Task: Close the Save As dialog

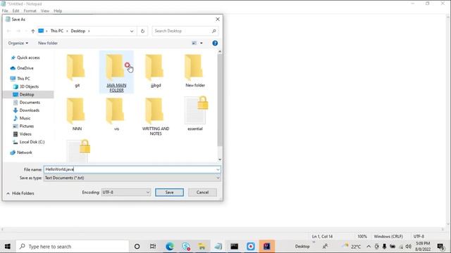Action: [218, 19]
